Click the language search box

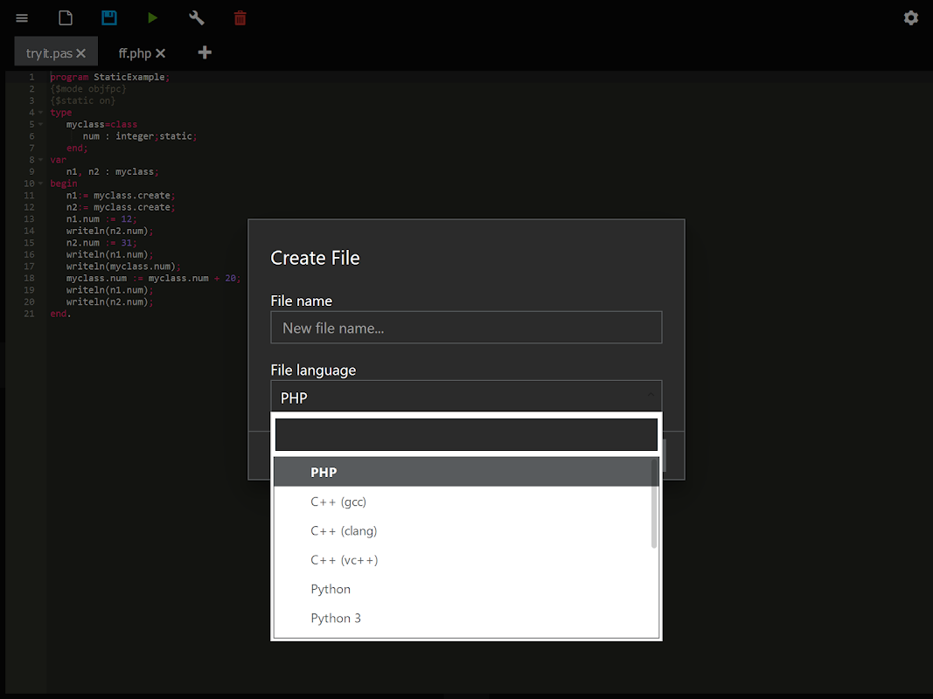pyautogui.click(x=466, y=434)
